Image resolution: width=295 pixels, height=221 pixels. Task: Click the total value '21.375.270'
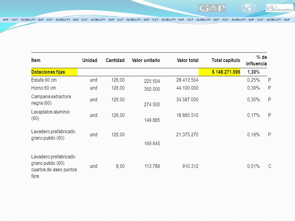click(187, 134)
